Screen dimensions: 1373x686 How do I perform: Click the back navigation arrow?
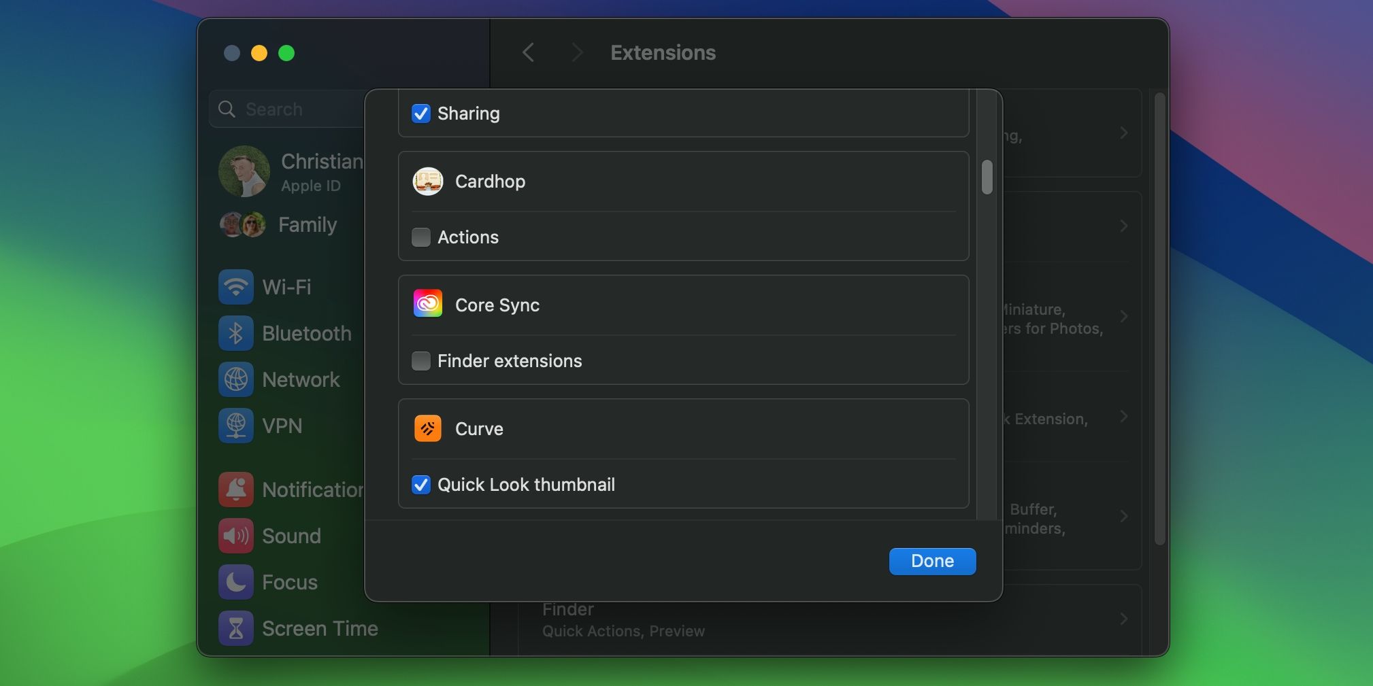pos(528,52)
